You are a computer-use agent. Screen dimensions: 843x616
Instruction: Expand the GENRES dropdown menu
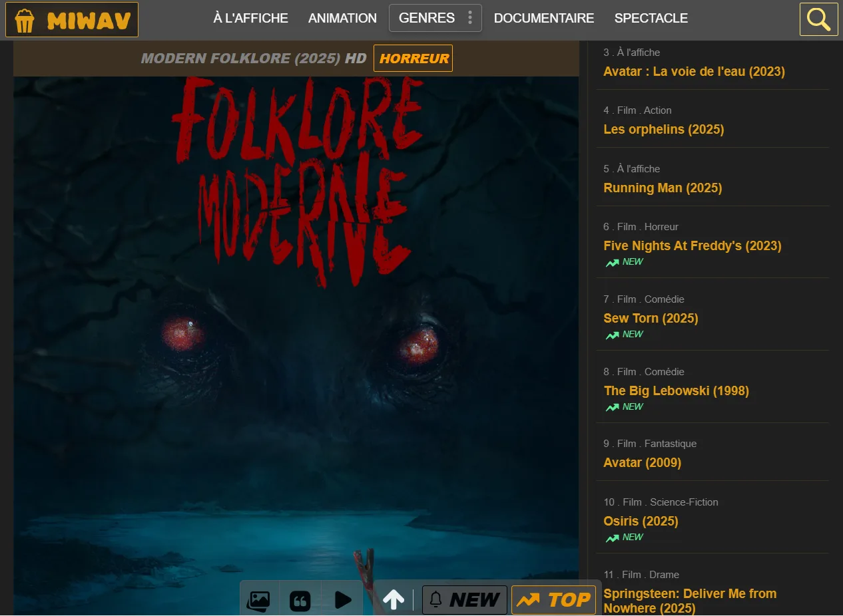(x=427, y=18)
